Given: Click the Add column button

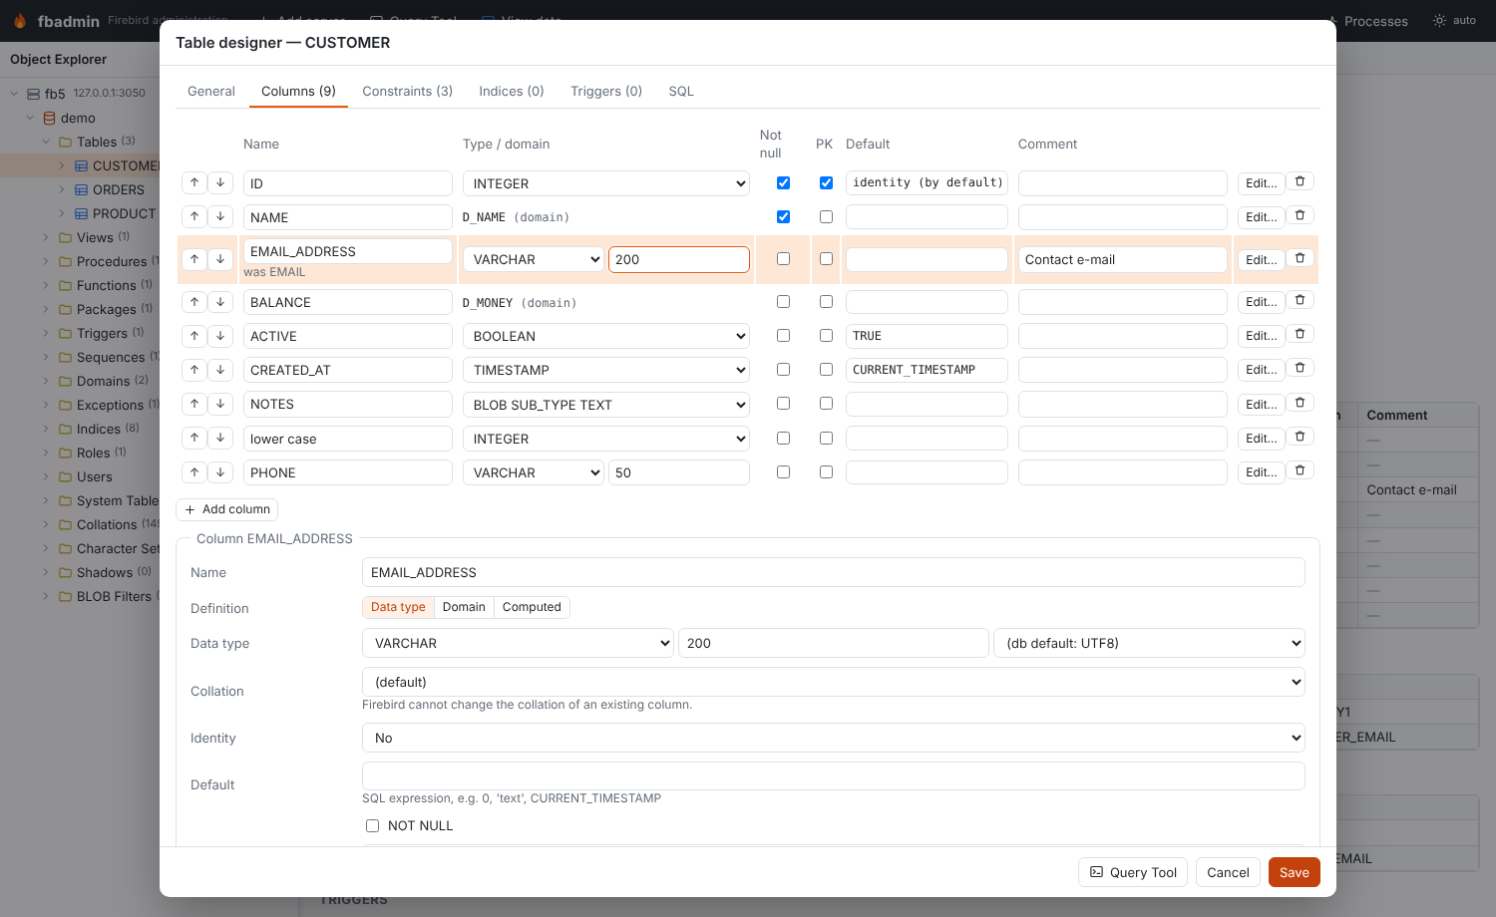Looking at the screenshot, I should (x=227, y=509).
